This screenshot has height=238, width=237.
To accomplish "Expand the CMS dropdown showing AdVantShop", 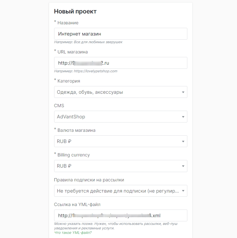I will [x=120, y=117].
